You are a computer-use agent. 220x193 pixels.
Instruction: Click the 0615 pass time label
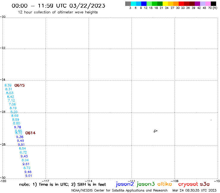coord(20,85)
